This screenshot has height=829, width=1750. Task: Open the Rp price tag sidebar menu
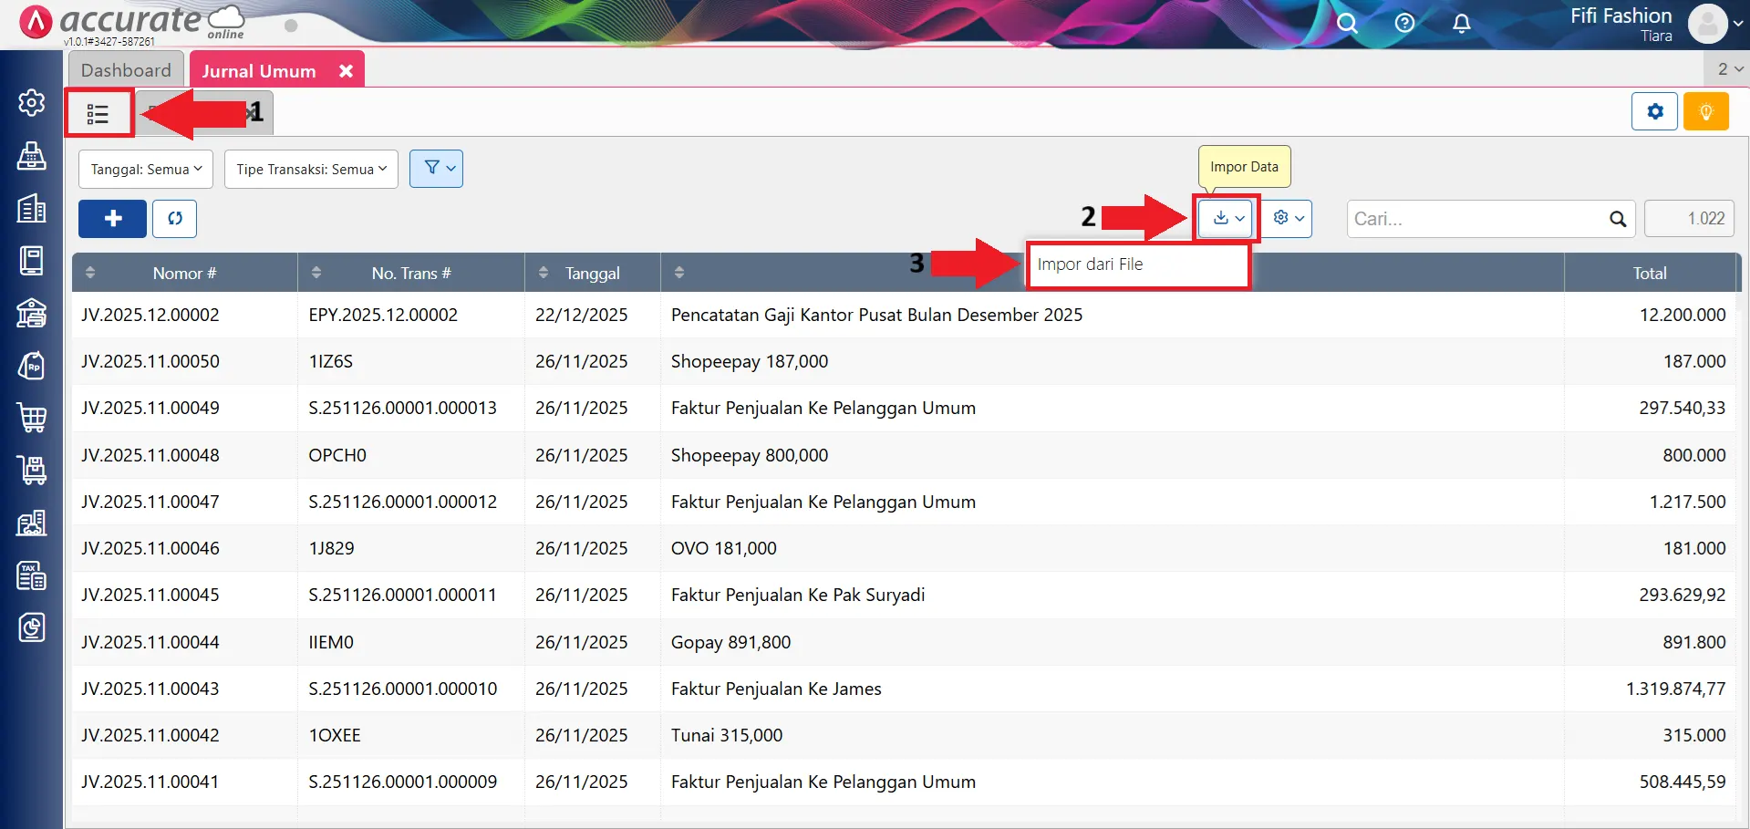click(31, 365)
